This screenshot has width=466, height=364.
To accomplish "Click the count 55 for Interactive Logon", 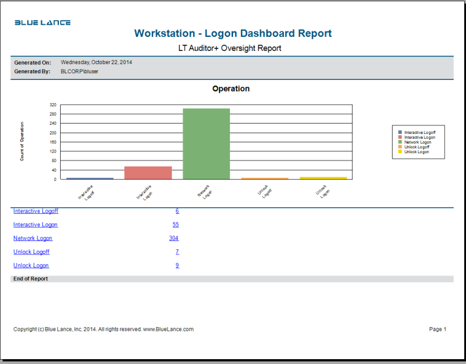I will pyautogui.click(x=175, y=225).
